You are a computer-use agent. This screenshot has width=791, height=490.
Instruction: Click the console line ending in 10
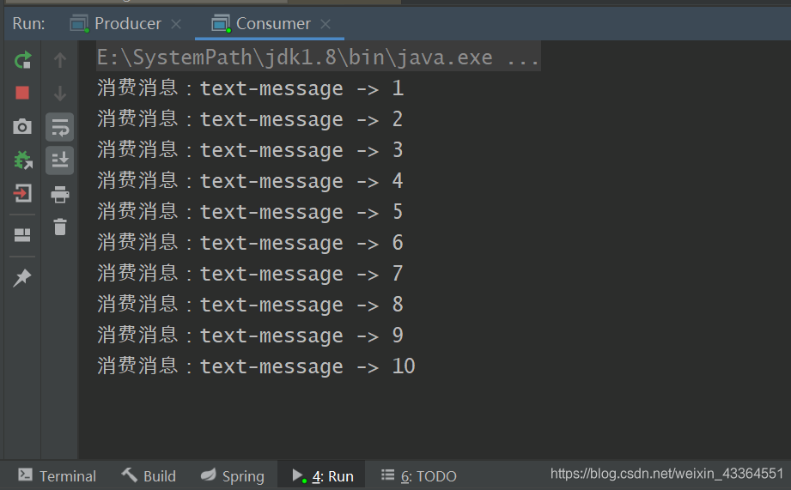click(256, 366)
